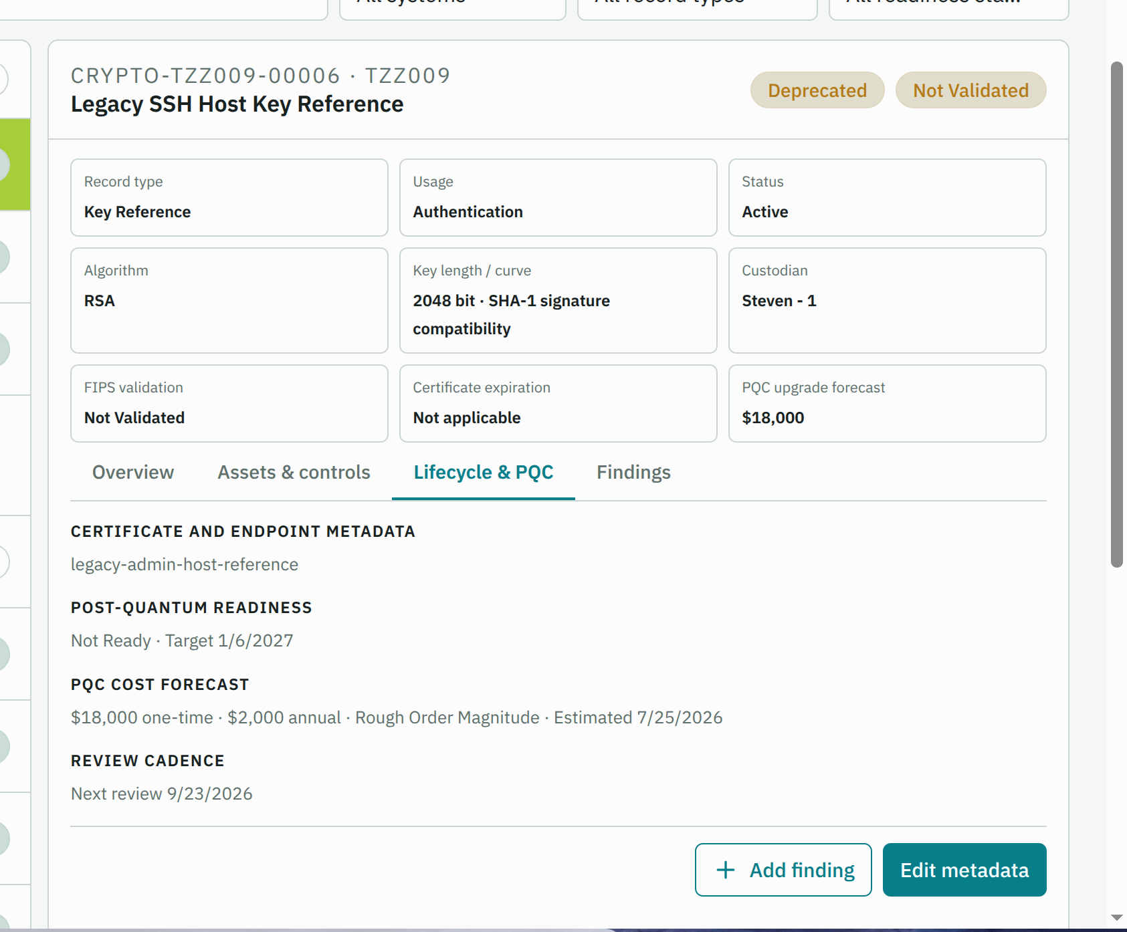This screenshot has width=1127, height=932.
Task: Click 'Not Ready · Target 1/6/2027' text
Action: [x=182, y=640]
